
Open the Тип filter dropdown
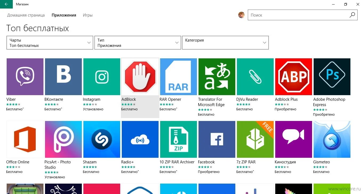137,43
